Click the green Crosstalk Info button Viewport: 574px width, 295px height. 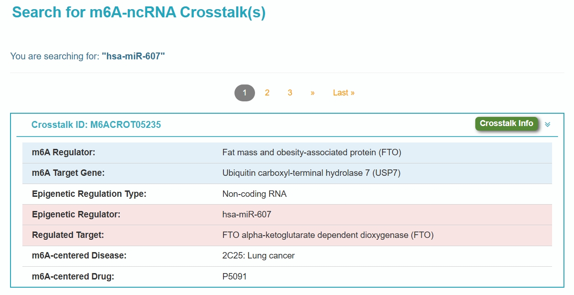506,124
